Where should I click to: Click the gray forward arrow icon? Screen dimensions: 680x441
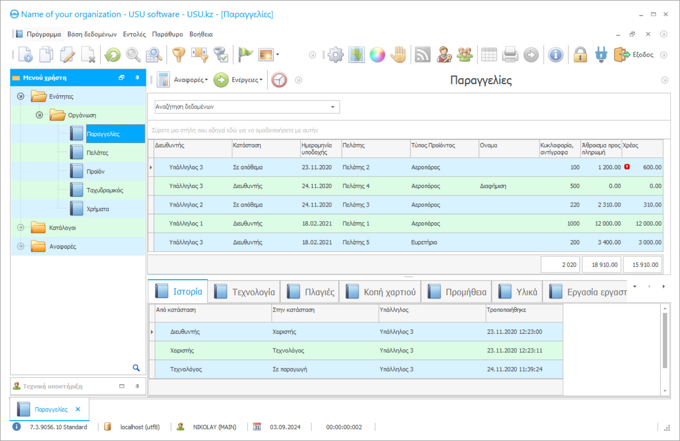click(x=531, y=55)
